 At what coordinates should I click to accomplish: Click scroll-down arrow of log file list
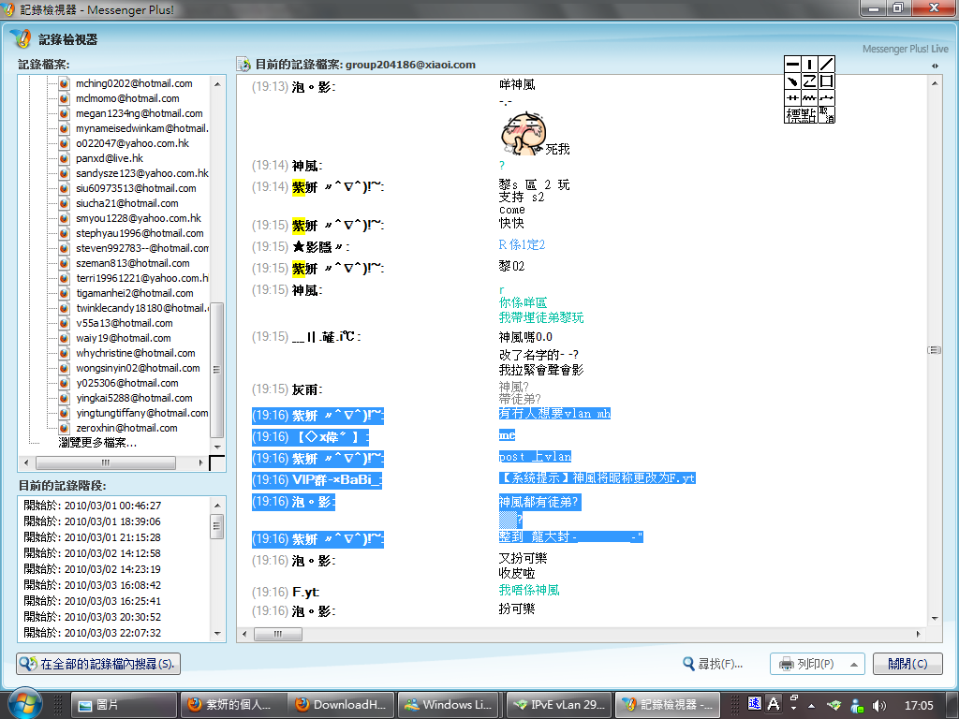pos(217,447)
